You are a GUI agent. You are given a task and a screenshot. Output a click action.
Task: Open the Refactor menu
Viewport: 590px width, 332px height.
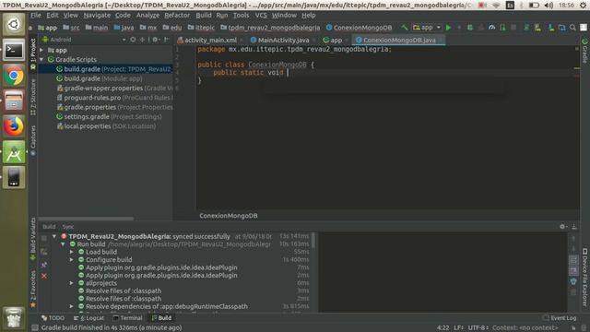pyautogui.click(x=177, y=16)
